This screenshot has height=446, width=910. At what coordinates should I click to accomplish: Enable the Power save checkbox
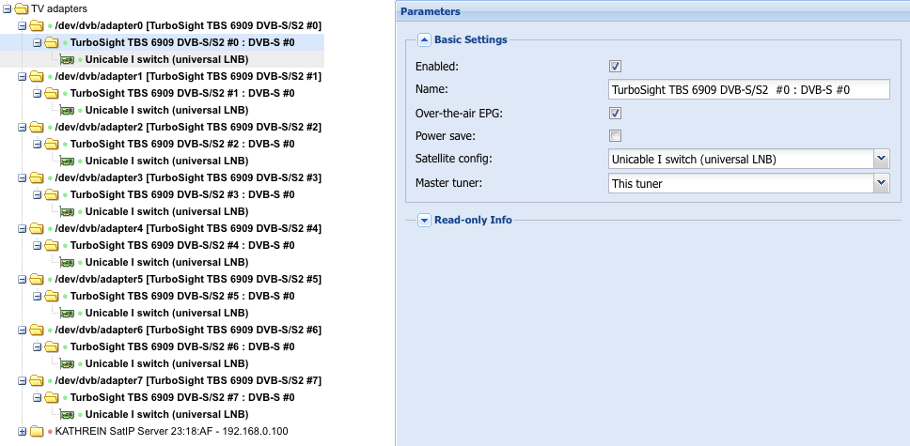point(615,136)
